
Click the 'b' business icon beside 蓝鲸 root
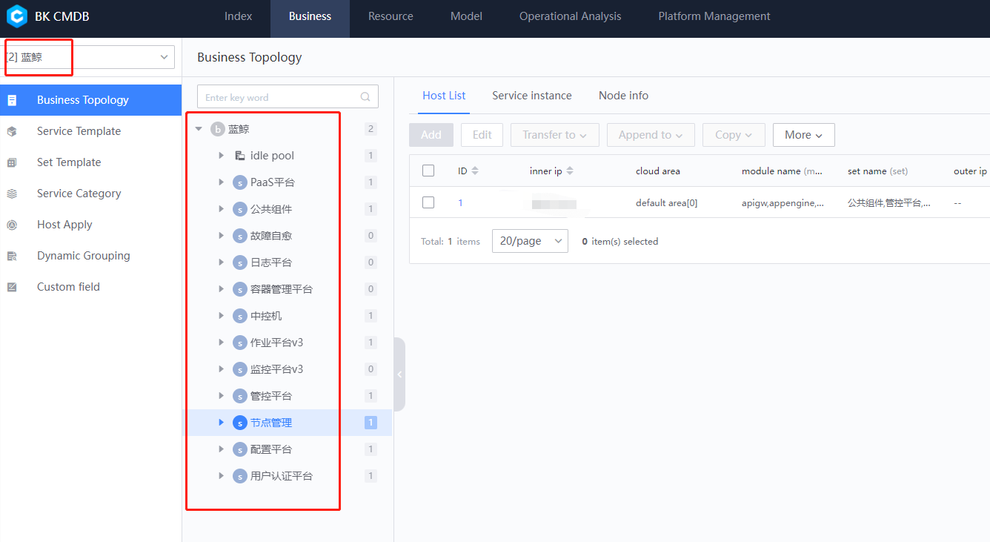[x=217, y=129]
